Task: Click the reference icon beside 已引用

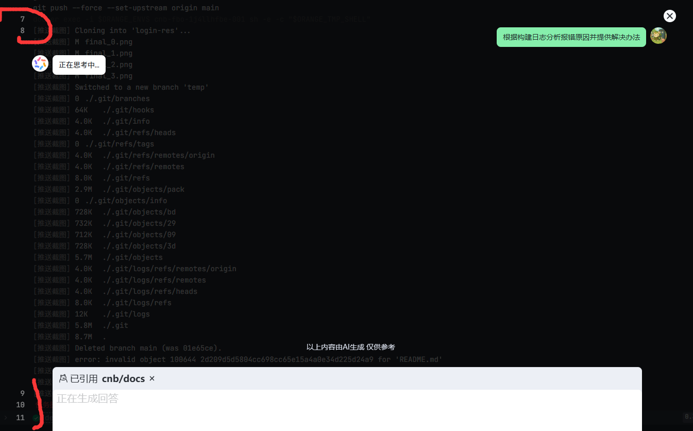Action: coord(63,378)
